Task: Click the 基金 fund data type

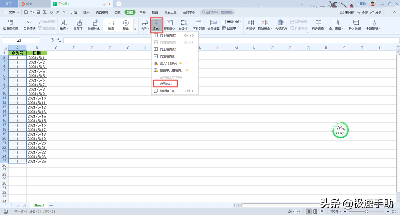Action: click(x=126, y=25)
